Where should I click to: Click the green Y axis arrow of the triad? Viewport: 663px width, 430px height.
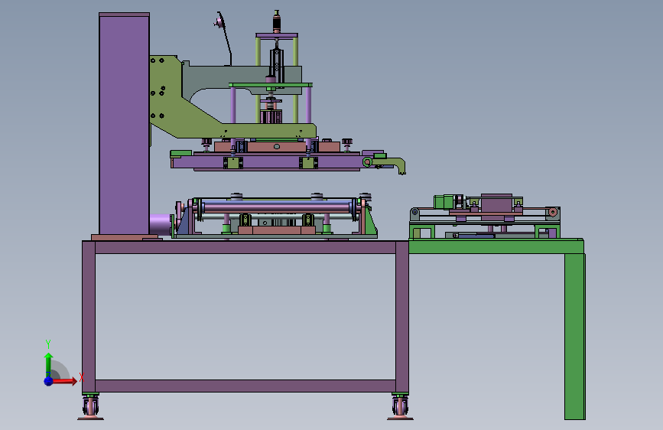49,364
